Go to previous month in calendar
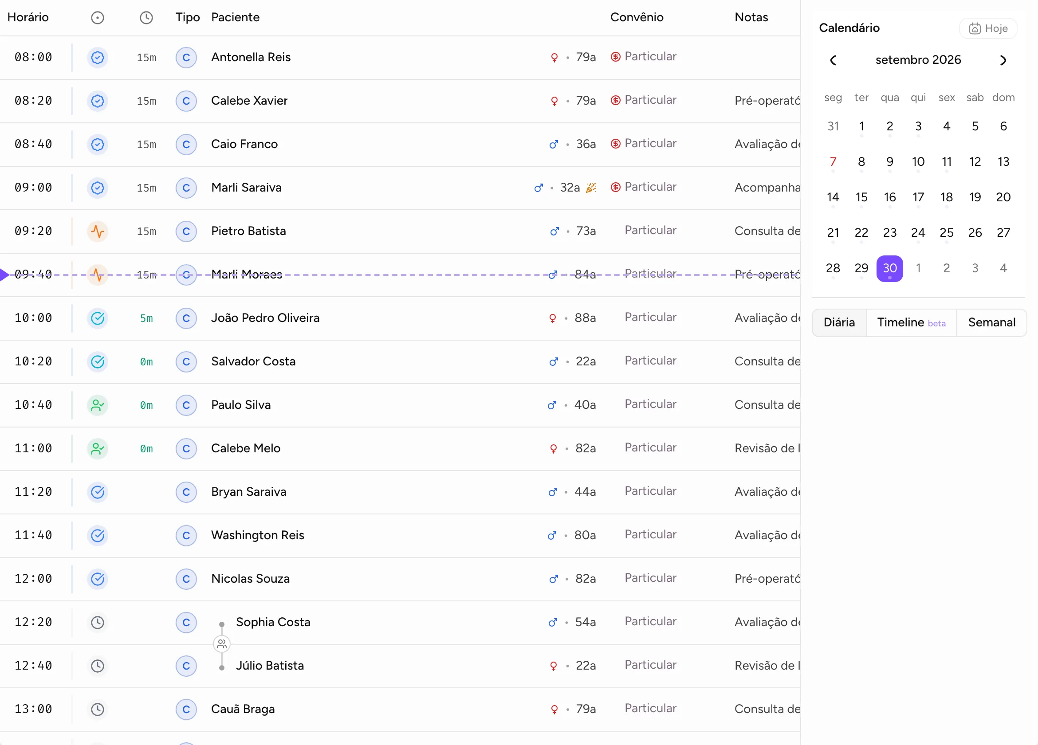Screen dimensions: 1038x745 [x=833, y=60]
